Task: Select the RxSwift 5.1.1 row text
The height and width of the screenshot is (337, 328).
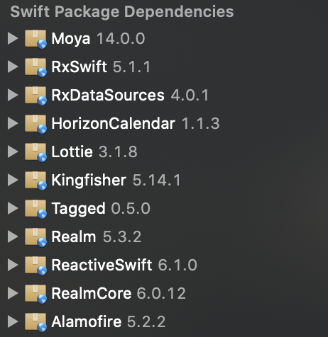Action: pos(101,67)
